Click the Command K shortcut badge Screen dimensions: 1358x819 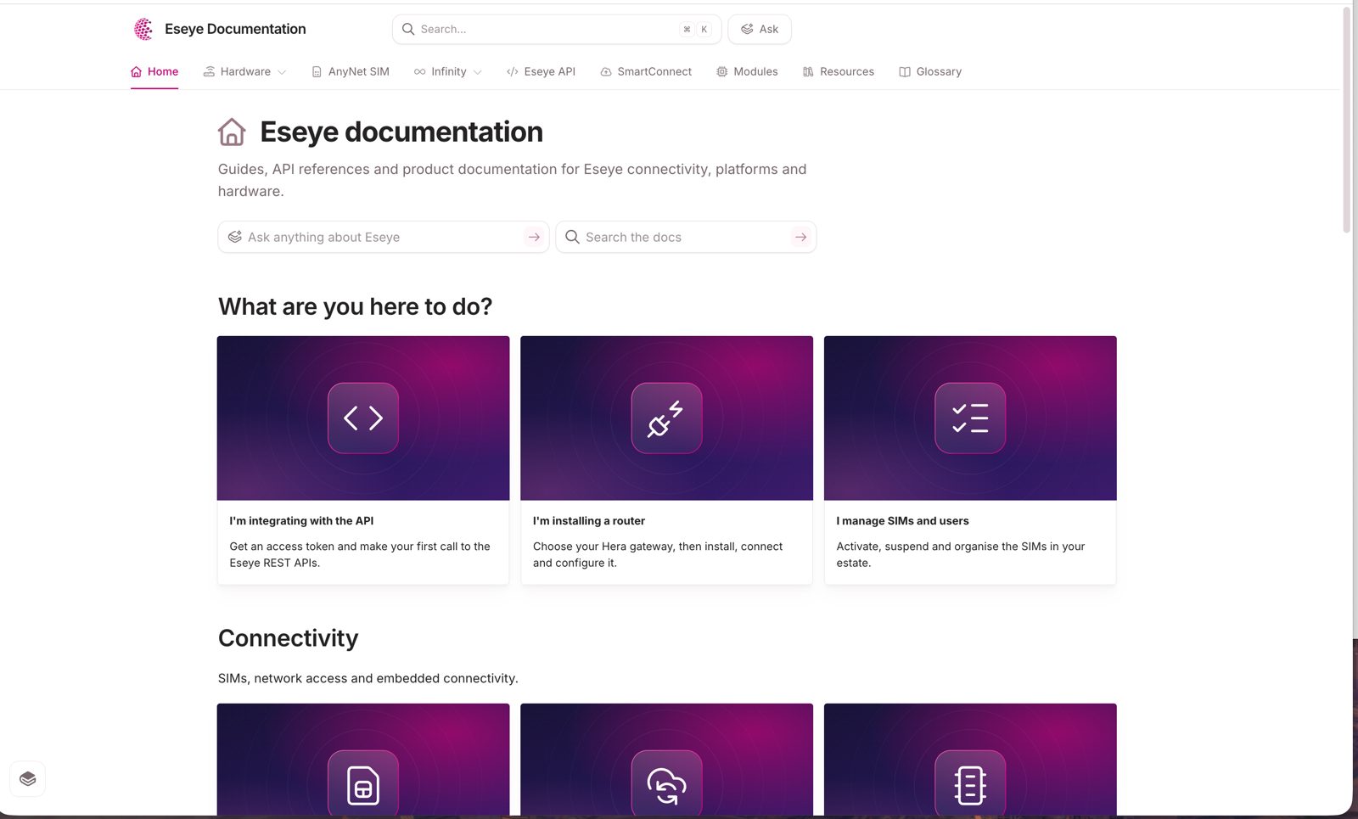[695, 29]
